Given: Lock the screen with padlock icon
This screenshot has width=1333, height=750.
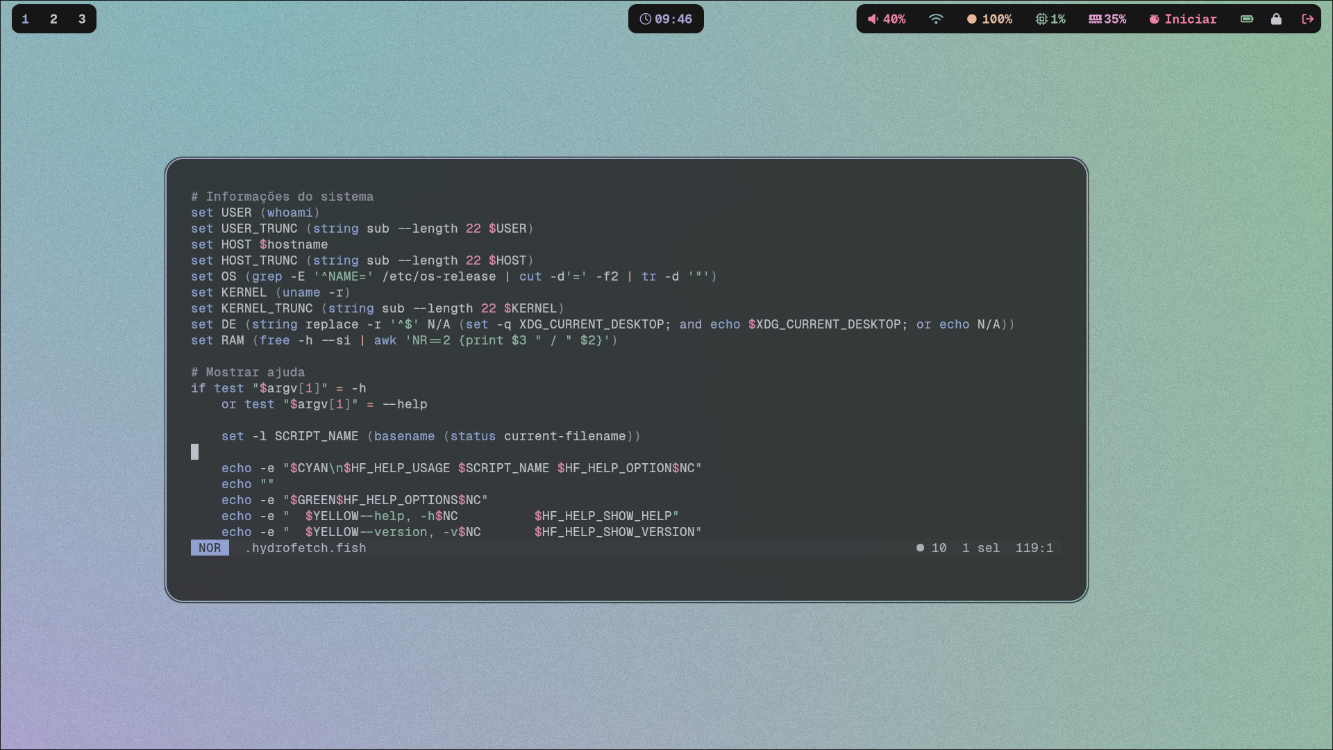Looking at the screenshot, I should click(1276, 19).
